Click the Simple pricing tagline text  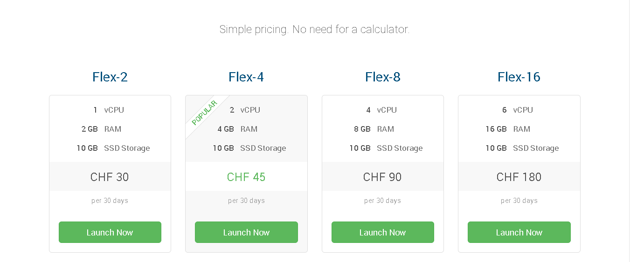coord(314,29)
